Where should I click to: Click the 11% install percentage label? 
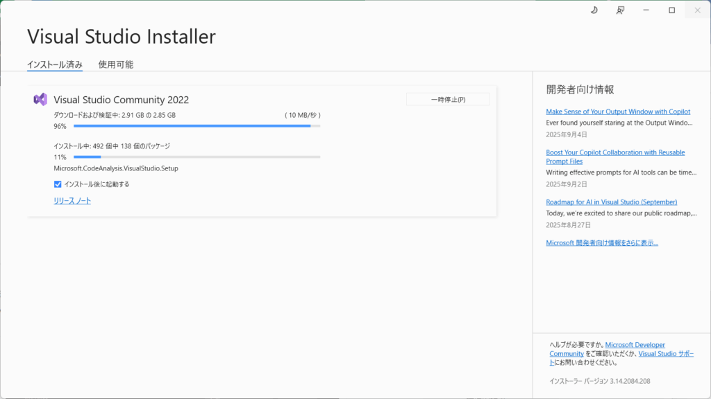click(60, 157)
